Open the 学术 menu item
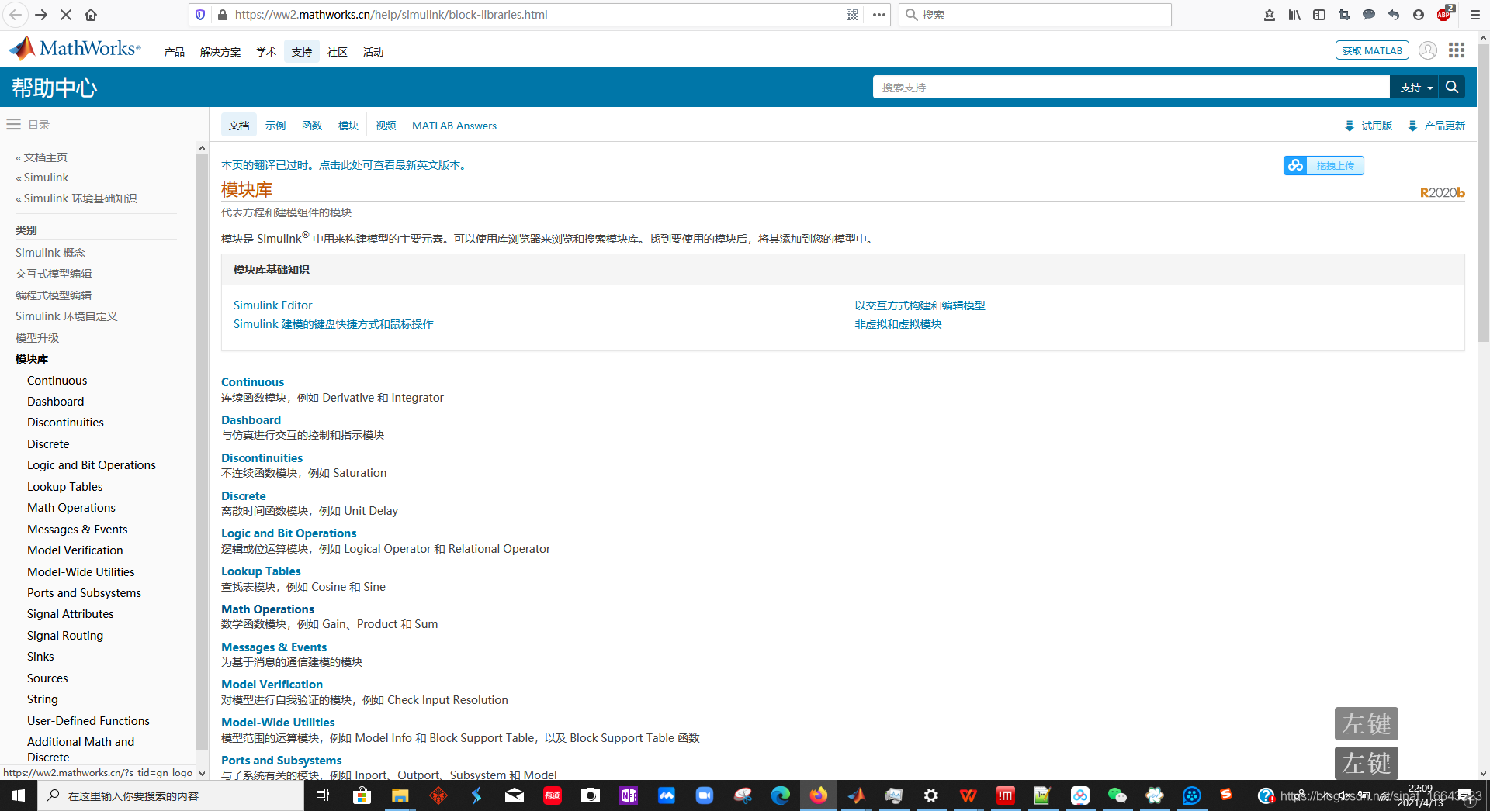 tap(266, 52)
